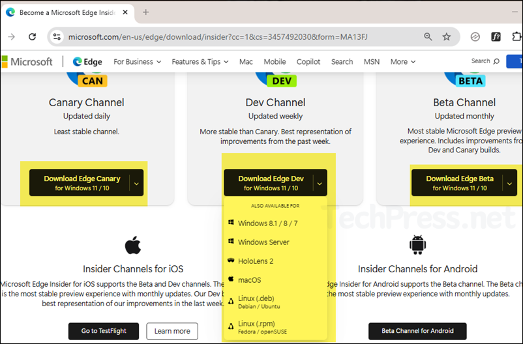The height and width of the screenshot is (344, 523).
Task: Click the Updated weekly text
Action: 275,116
